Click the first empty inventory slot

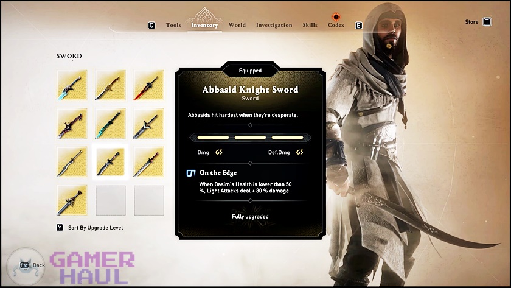[111, 200]
